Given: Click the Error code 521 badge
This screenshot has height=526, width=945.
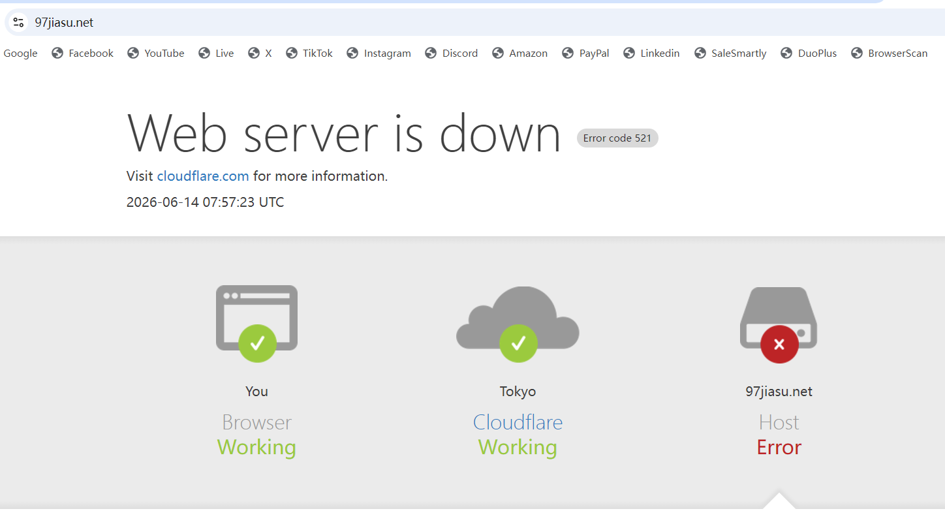Looking at the screenshot, I should (617, 138).
